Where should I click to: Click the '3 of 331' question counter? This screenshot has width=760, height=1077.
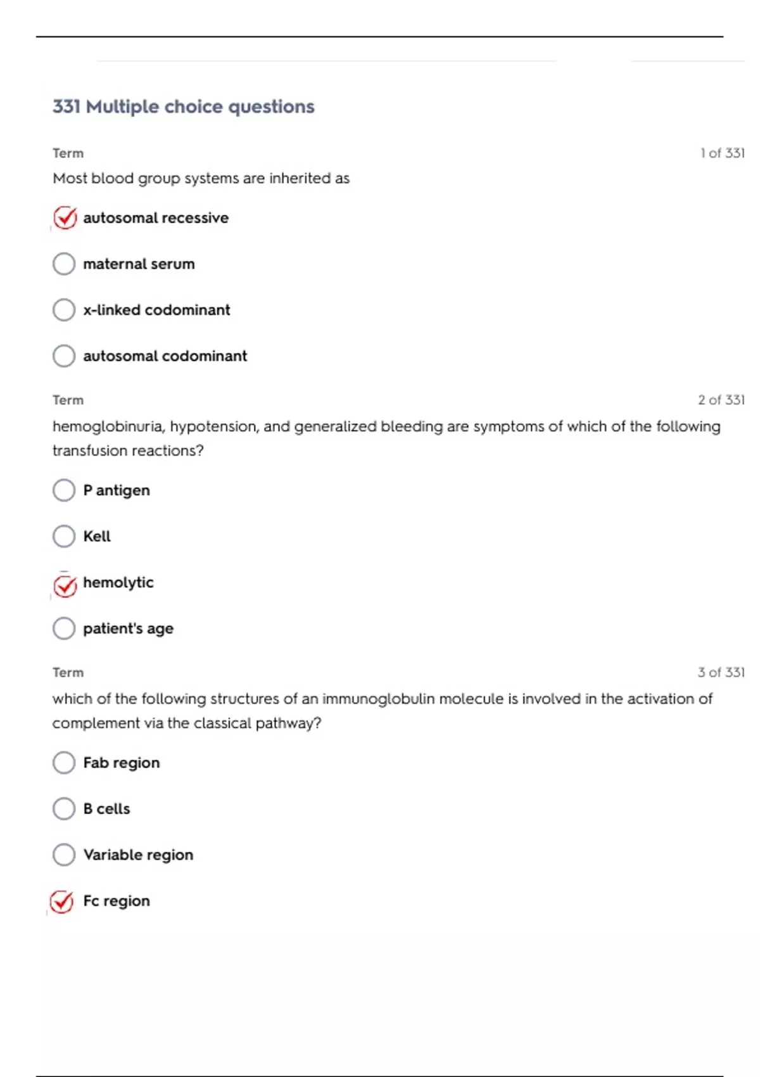coord(721,672)
